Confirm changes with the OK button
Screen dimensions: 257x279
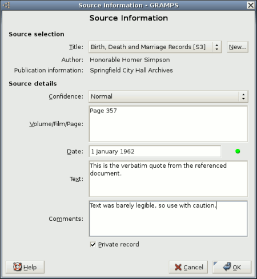tap(232, 267)
